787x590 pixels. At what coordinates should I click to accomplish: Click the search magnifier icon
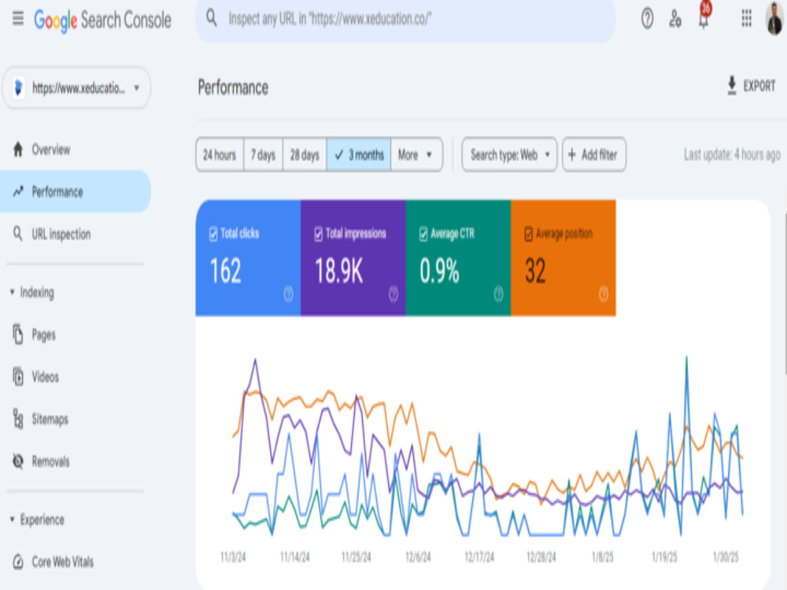pyautogui.click(x=212, y=19)
